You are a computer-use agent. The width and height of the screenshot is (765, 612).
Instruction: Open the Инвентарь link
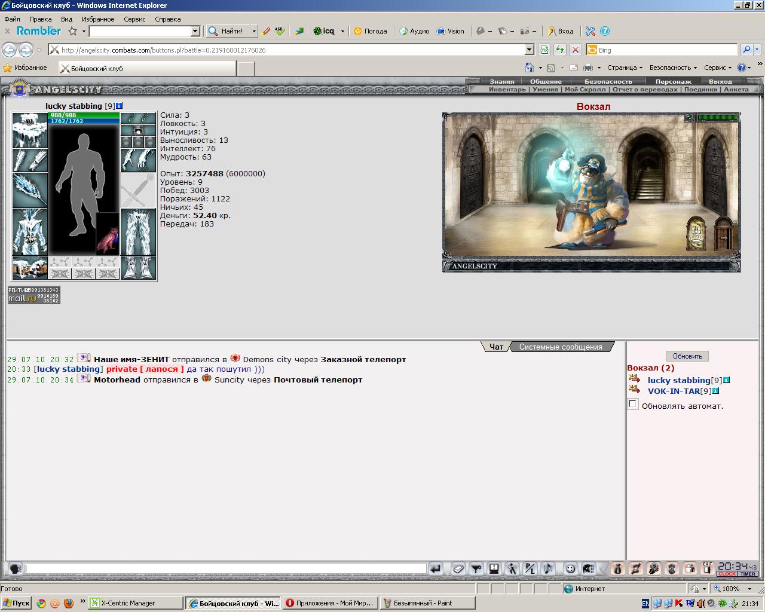tap(507, 90)
